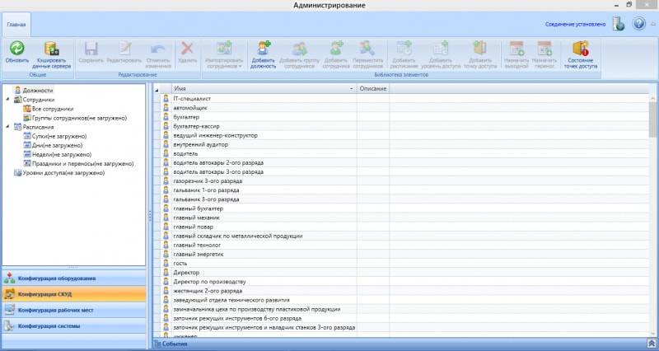The height and width of the screenshot is (351, 659).
Task: Open Конфигурация системы section
Action: coord(74,326)
